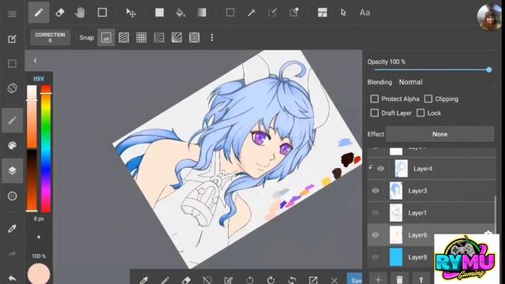Select the Magic wand tool
Screen dimensions: 505x284
click(251, 13)
